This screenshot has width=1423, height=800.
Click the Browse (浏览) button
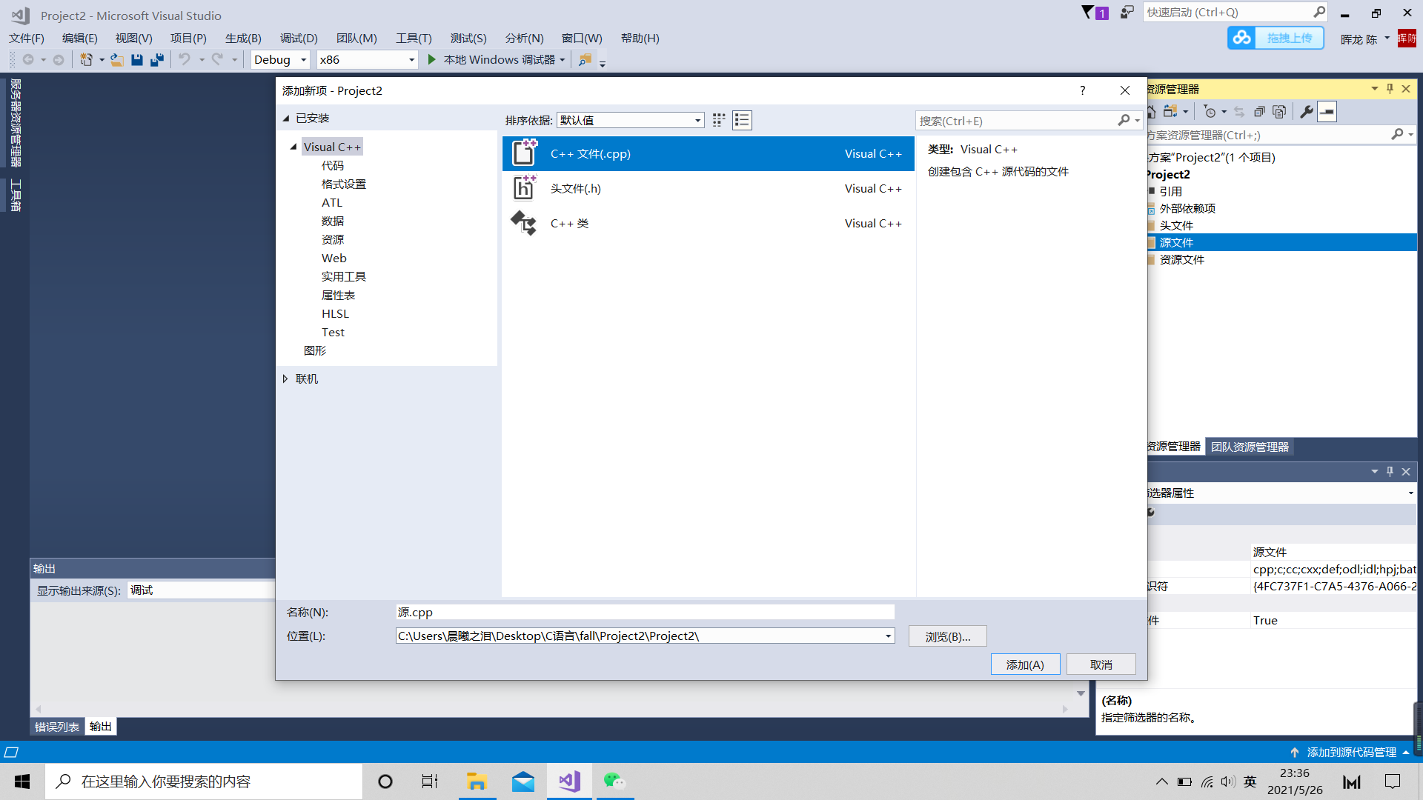click(x=947, y=636)
